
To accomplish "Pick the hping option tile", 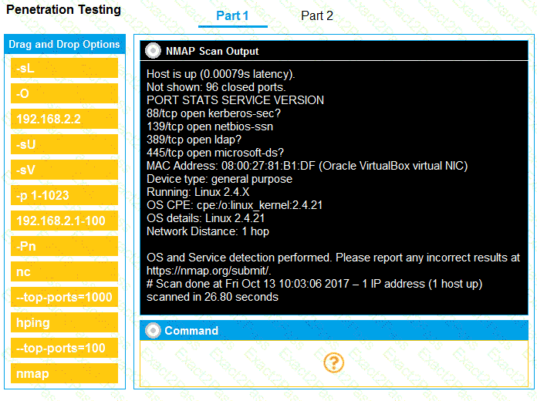I will [x=65, y=323].
